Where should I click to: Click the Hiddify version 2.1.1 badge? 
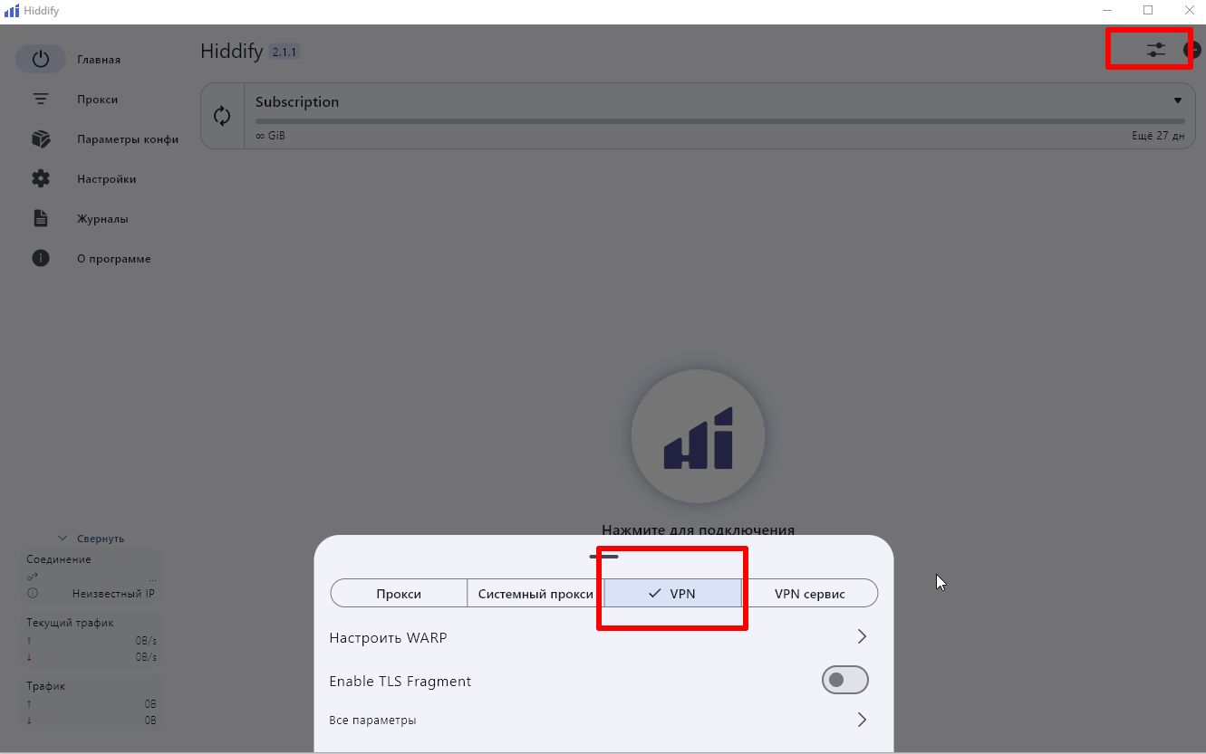[285, 52]
